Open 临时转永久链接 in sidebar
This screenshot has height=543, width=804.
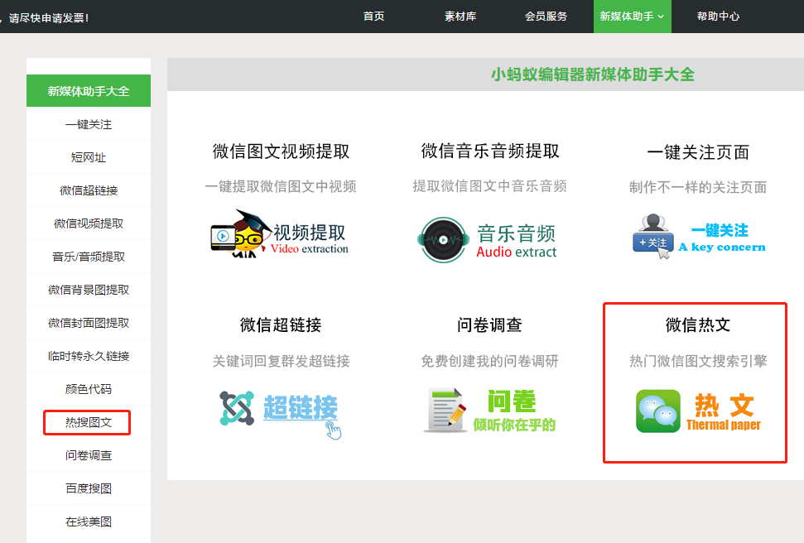tap(89, 356)
